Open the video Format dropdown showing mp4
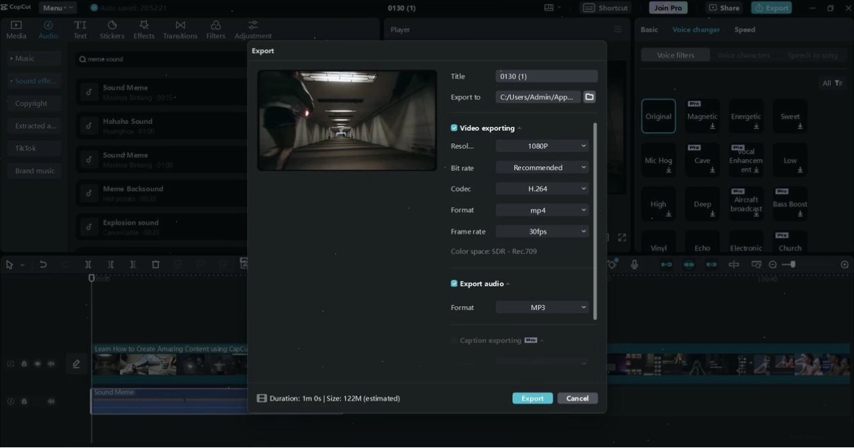Screen dimensions: 854x448 [x=542, y=210]
